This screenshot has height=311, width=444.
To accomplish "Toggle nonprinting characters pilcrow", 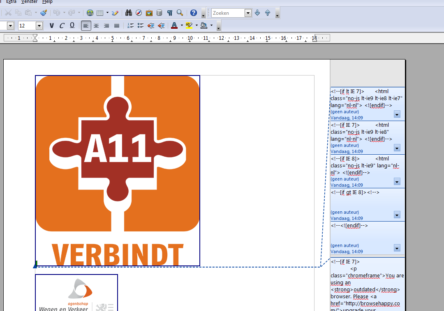I will tap(169, 13).
